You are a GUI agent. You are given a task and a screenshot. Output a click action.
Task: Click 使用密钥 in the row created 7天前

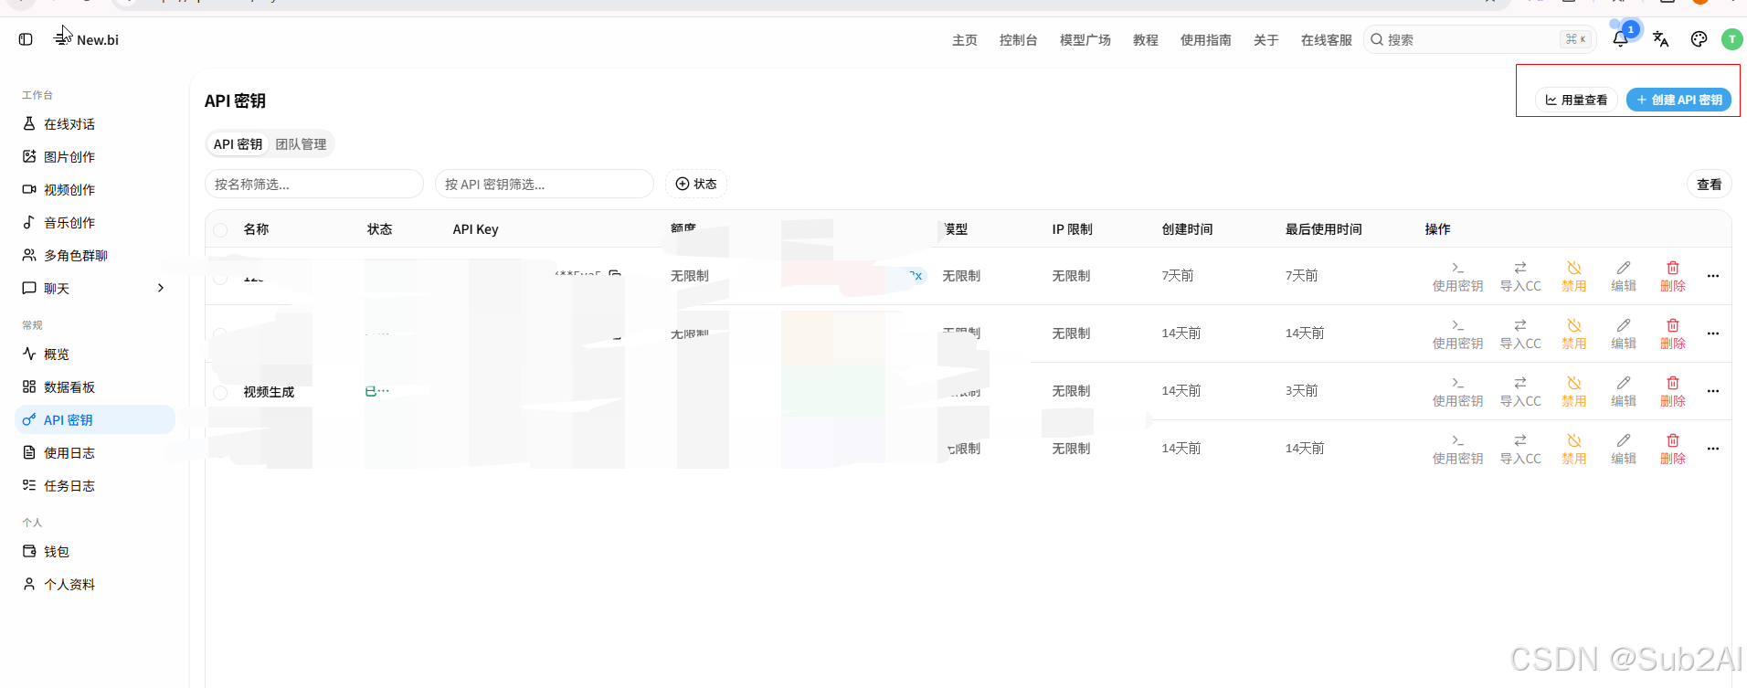coord(1457,276)
